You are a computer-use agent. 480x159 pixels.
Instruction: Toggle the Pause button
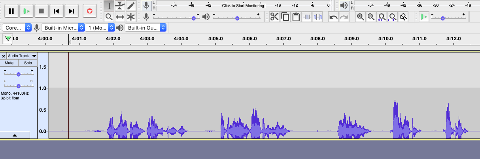pyautogui.click(x=11, y=11)
